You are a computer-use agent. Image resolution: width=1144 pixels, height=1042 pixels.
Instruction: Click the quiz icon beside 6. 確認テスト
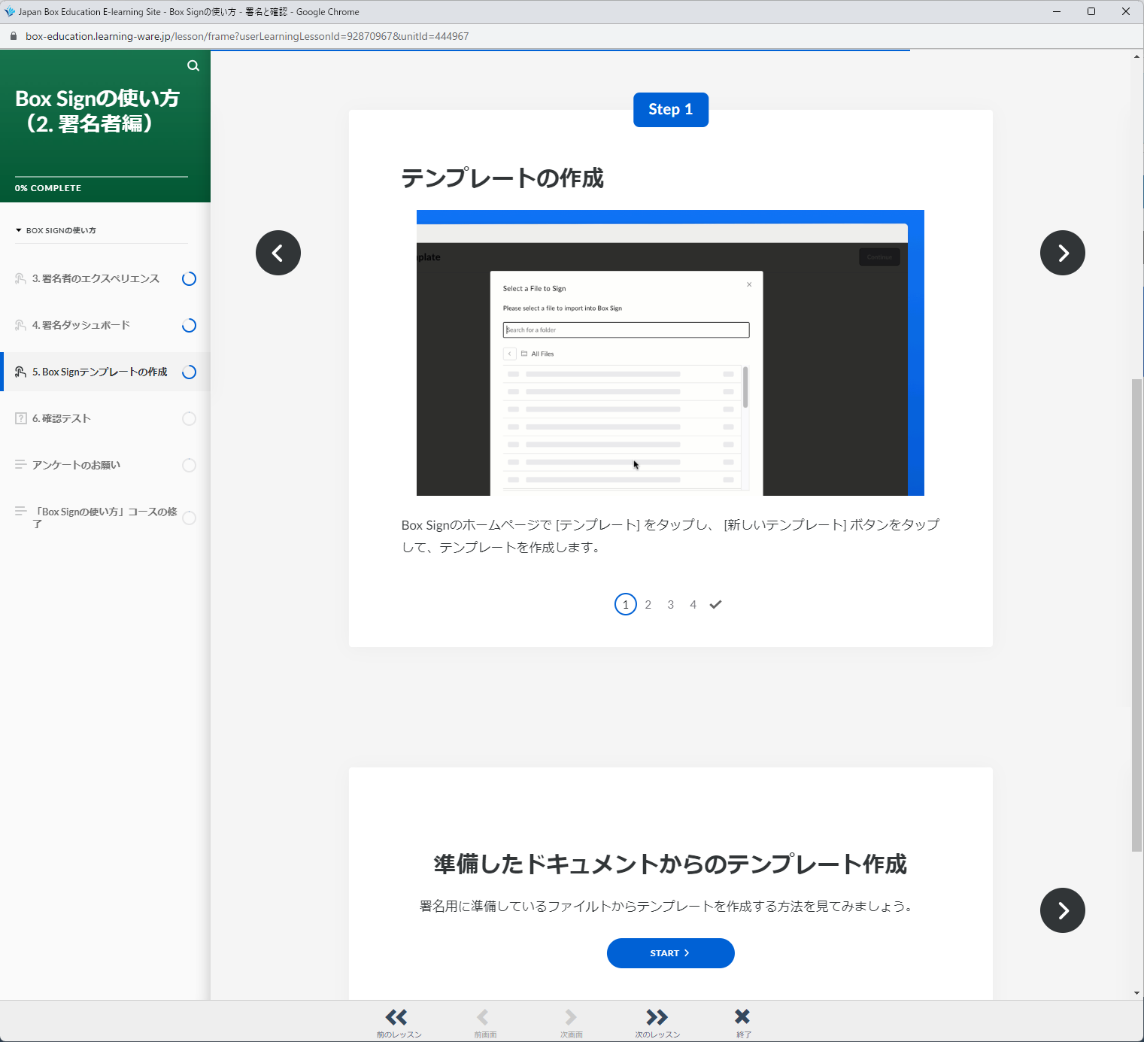coord(21,418)
